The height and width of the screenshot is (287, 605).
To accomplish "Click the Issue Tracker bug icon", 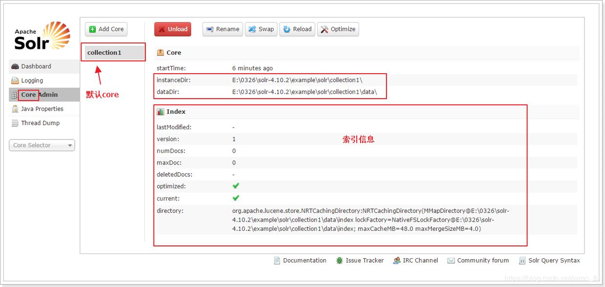I will tap(340, 261).
